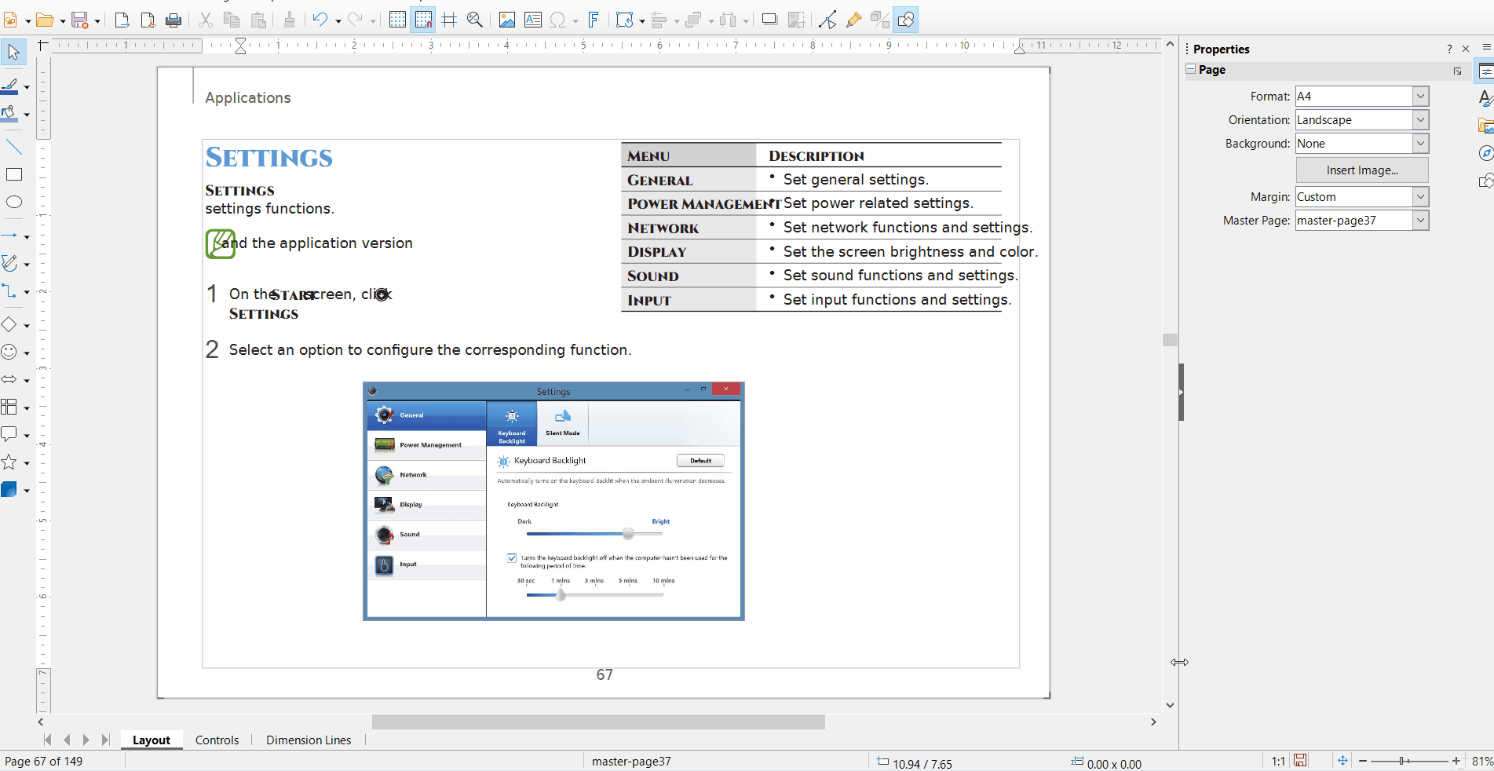Toggle Extrusion icon
Viewport: 1494px width, 771px height.
[880, 20]
